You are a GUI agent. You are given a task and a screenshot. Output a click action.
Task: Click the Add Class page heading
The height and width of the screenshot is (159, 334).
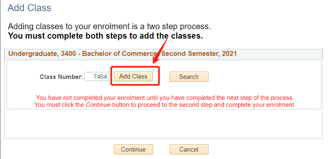click(29, 8)
